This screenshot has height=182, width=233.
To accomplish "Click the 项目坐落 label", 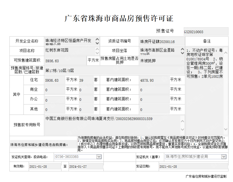I will click(119, 51).
